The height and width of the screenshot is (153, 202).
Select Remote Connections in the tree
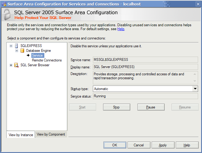tap(47, 60)
